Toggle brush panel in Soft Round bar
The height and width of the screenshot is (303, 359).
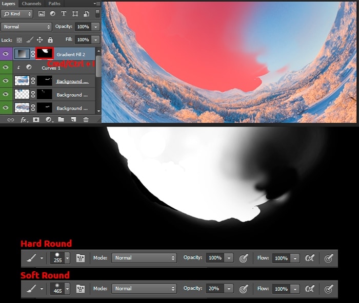click(x=81, y=289)
